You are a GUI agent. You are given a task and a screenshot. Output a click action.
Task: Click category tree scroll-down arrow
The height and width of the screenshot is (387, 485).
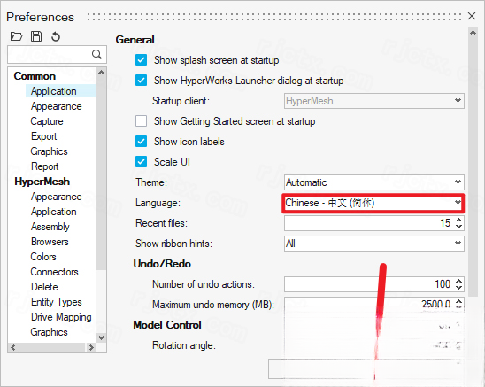[x=101, y=337]
